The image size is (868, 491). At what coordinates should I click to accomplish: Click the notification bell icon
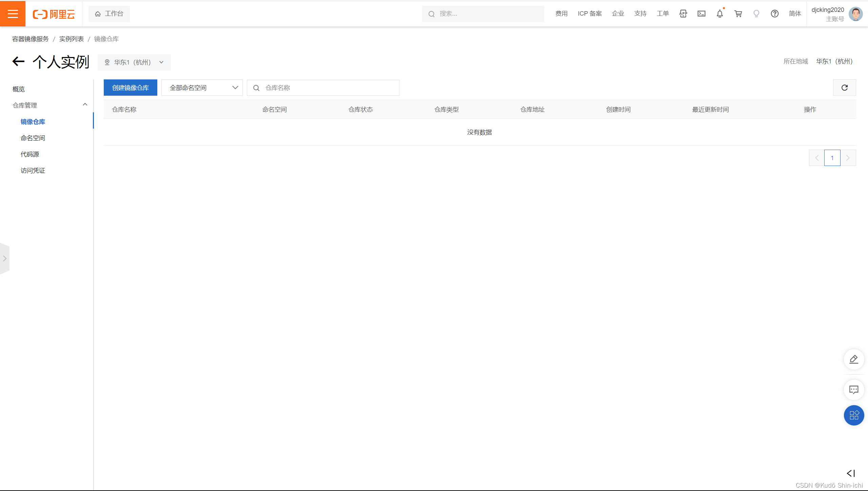tap(719, 14)
